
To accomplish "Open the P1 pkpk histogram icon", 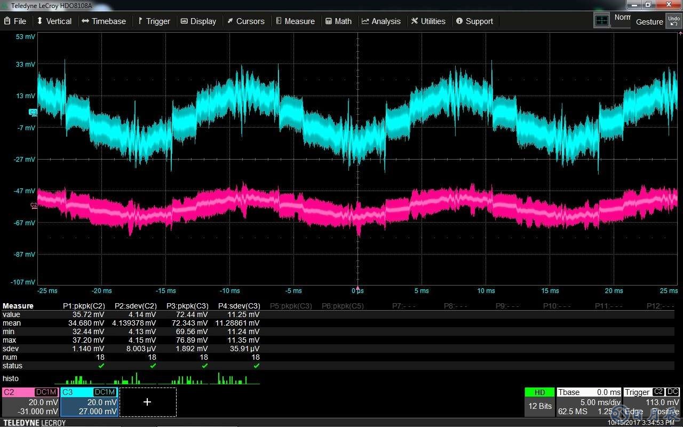I will [x=79, y=379].
